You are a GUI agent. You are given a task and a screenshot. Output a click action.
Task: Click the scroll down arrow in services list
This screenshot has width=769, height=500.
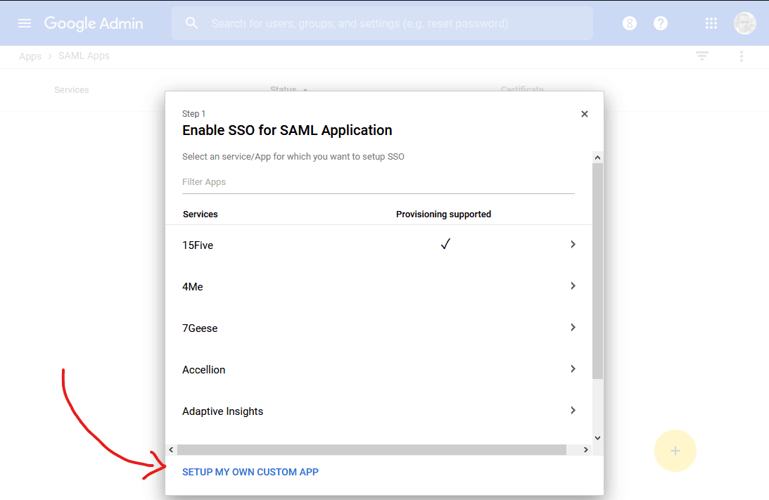pyautogui.click(x=597, y=437)
